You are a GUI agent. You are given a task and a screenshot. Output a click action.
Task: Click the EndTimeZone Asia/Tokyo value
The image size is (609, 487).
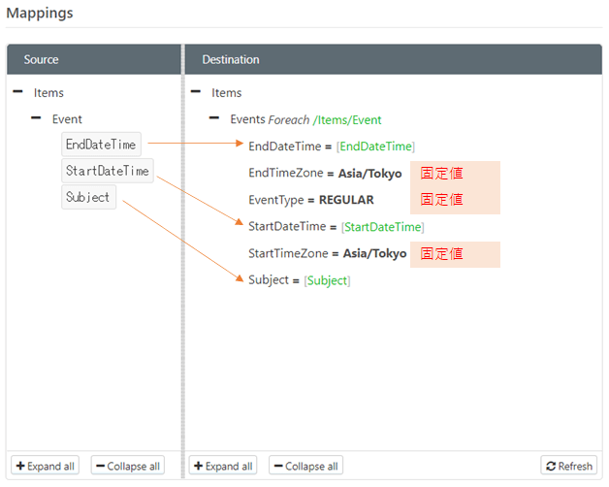[369, 174]
